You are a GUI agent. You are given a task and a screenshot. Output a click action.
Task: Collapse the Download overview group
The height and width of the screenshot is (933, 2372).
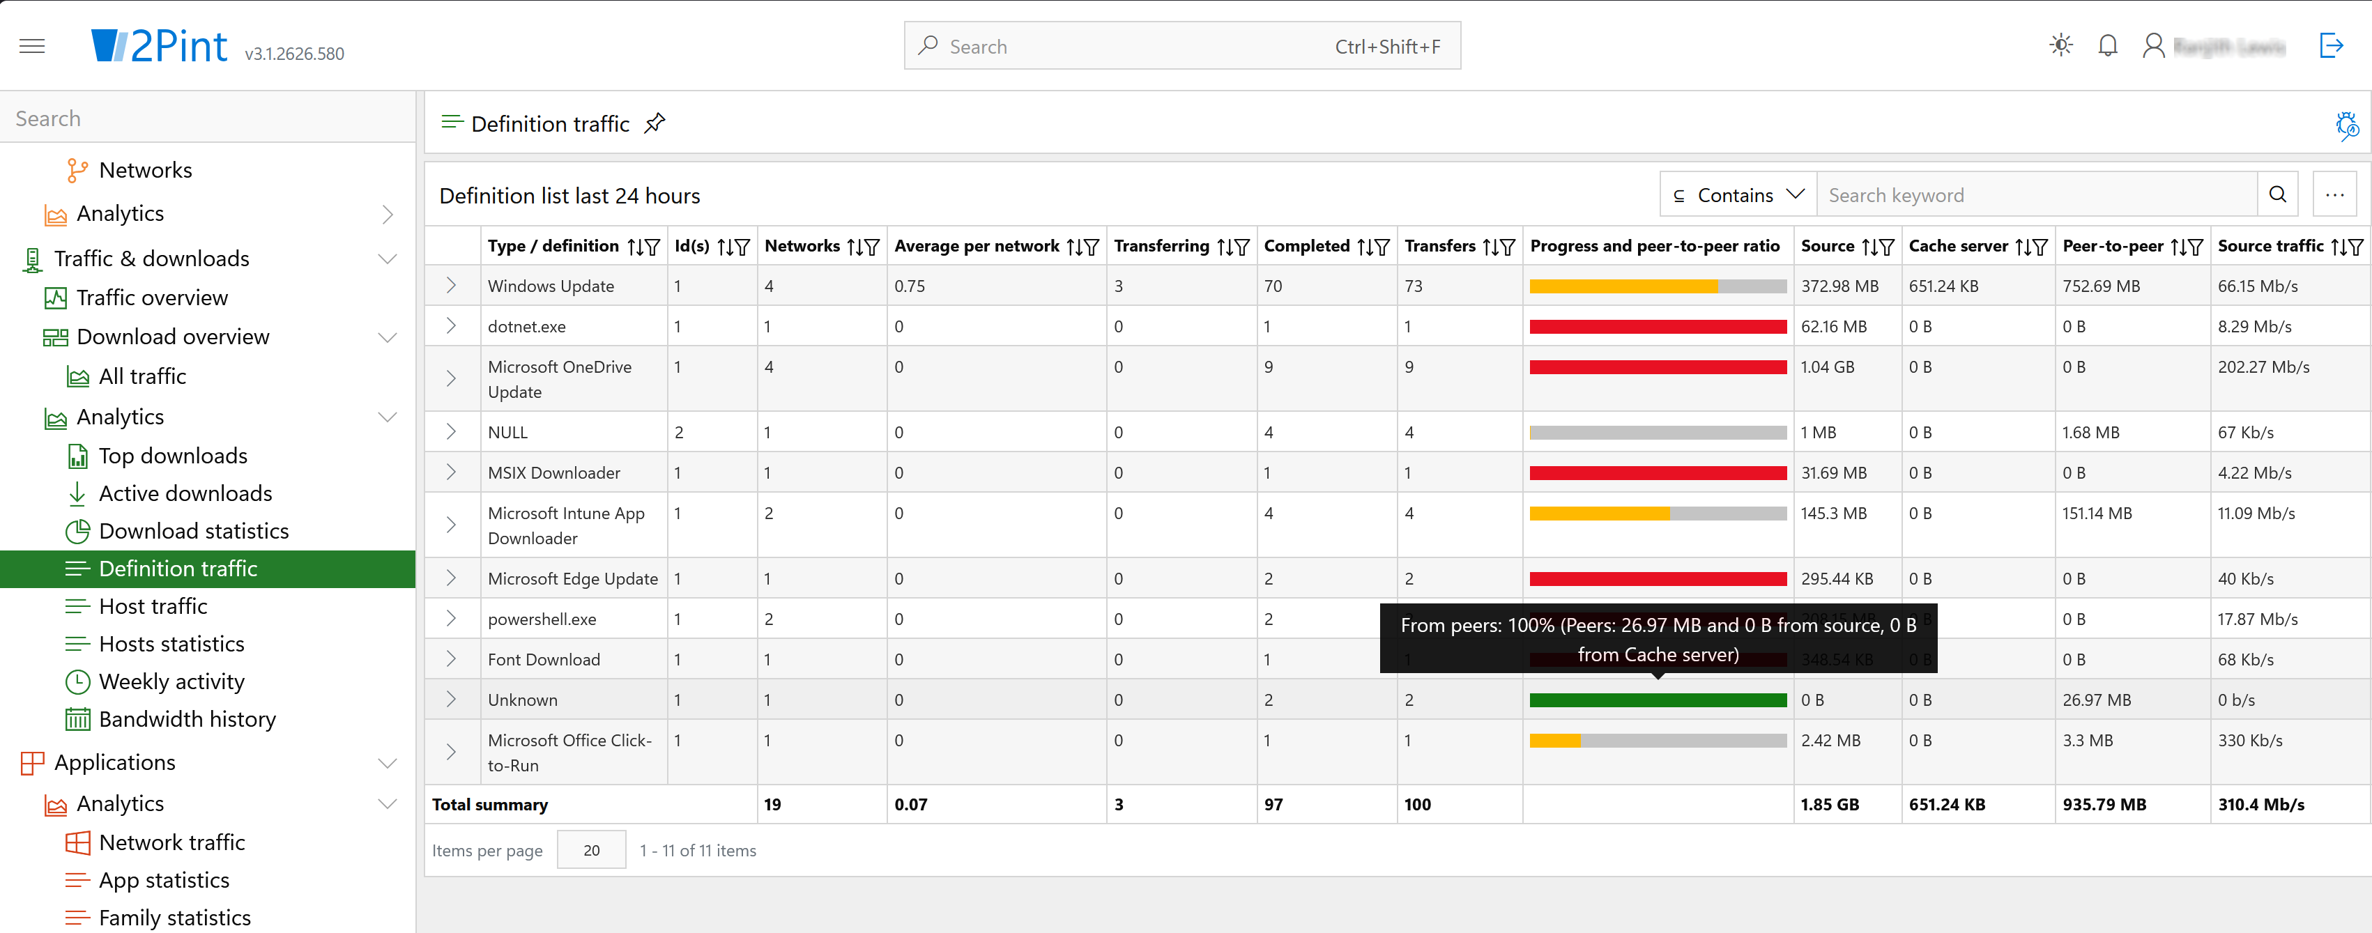point(388,337)
